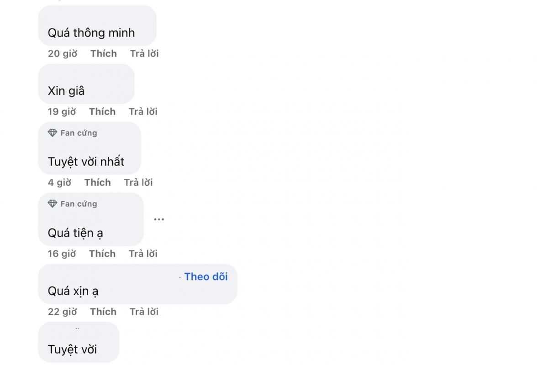Open the '19 giờ' timestamp link
548x365 pixels.
point(62,111)
